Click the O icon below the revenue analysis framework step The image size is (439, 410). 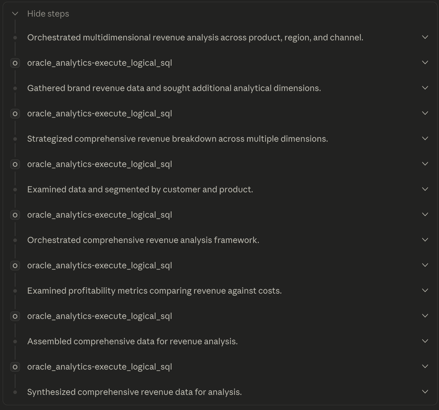coord(15,266)
